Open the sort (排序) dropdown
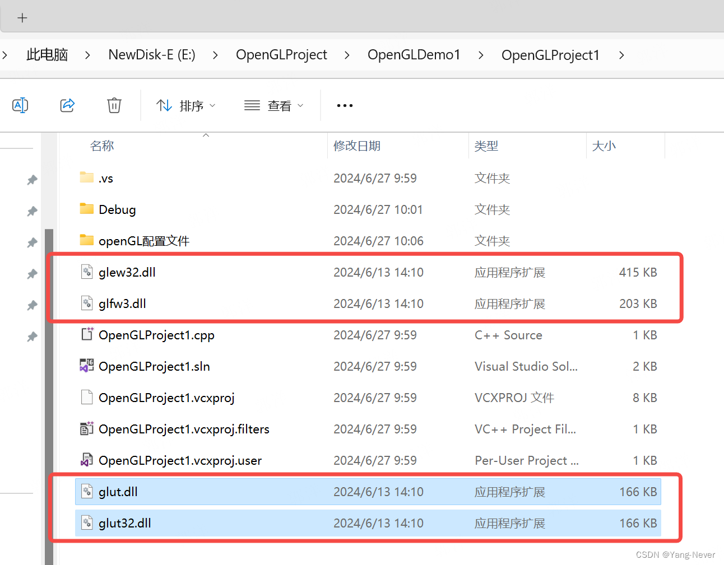The height and width of the screenshot is (565, 724). tap(186, 105)
